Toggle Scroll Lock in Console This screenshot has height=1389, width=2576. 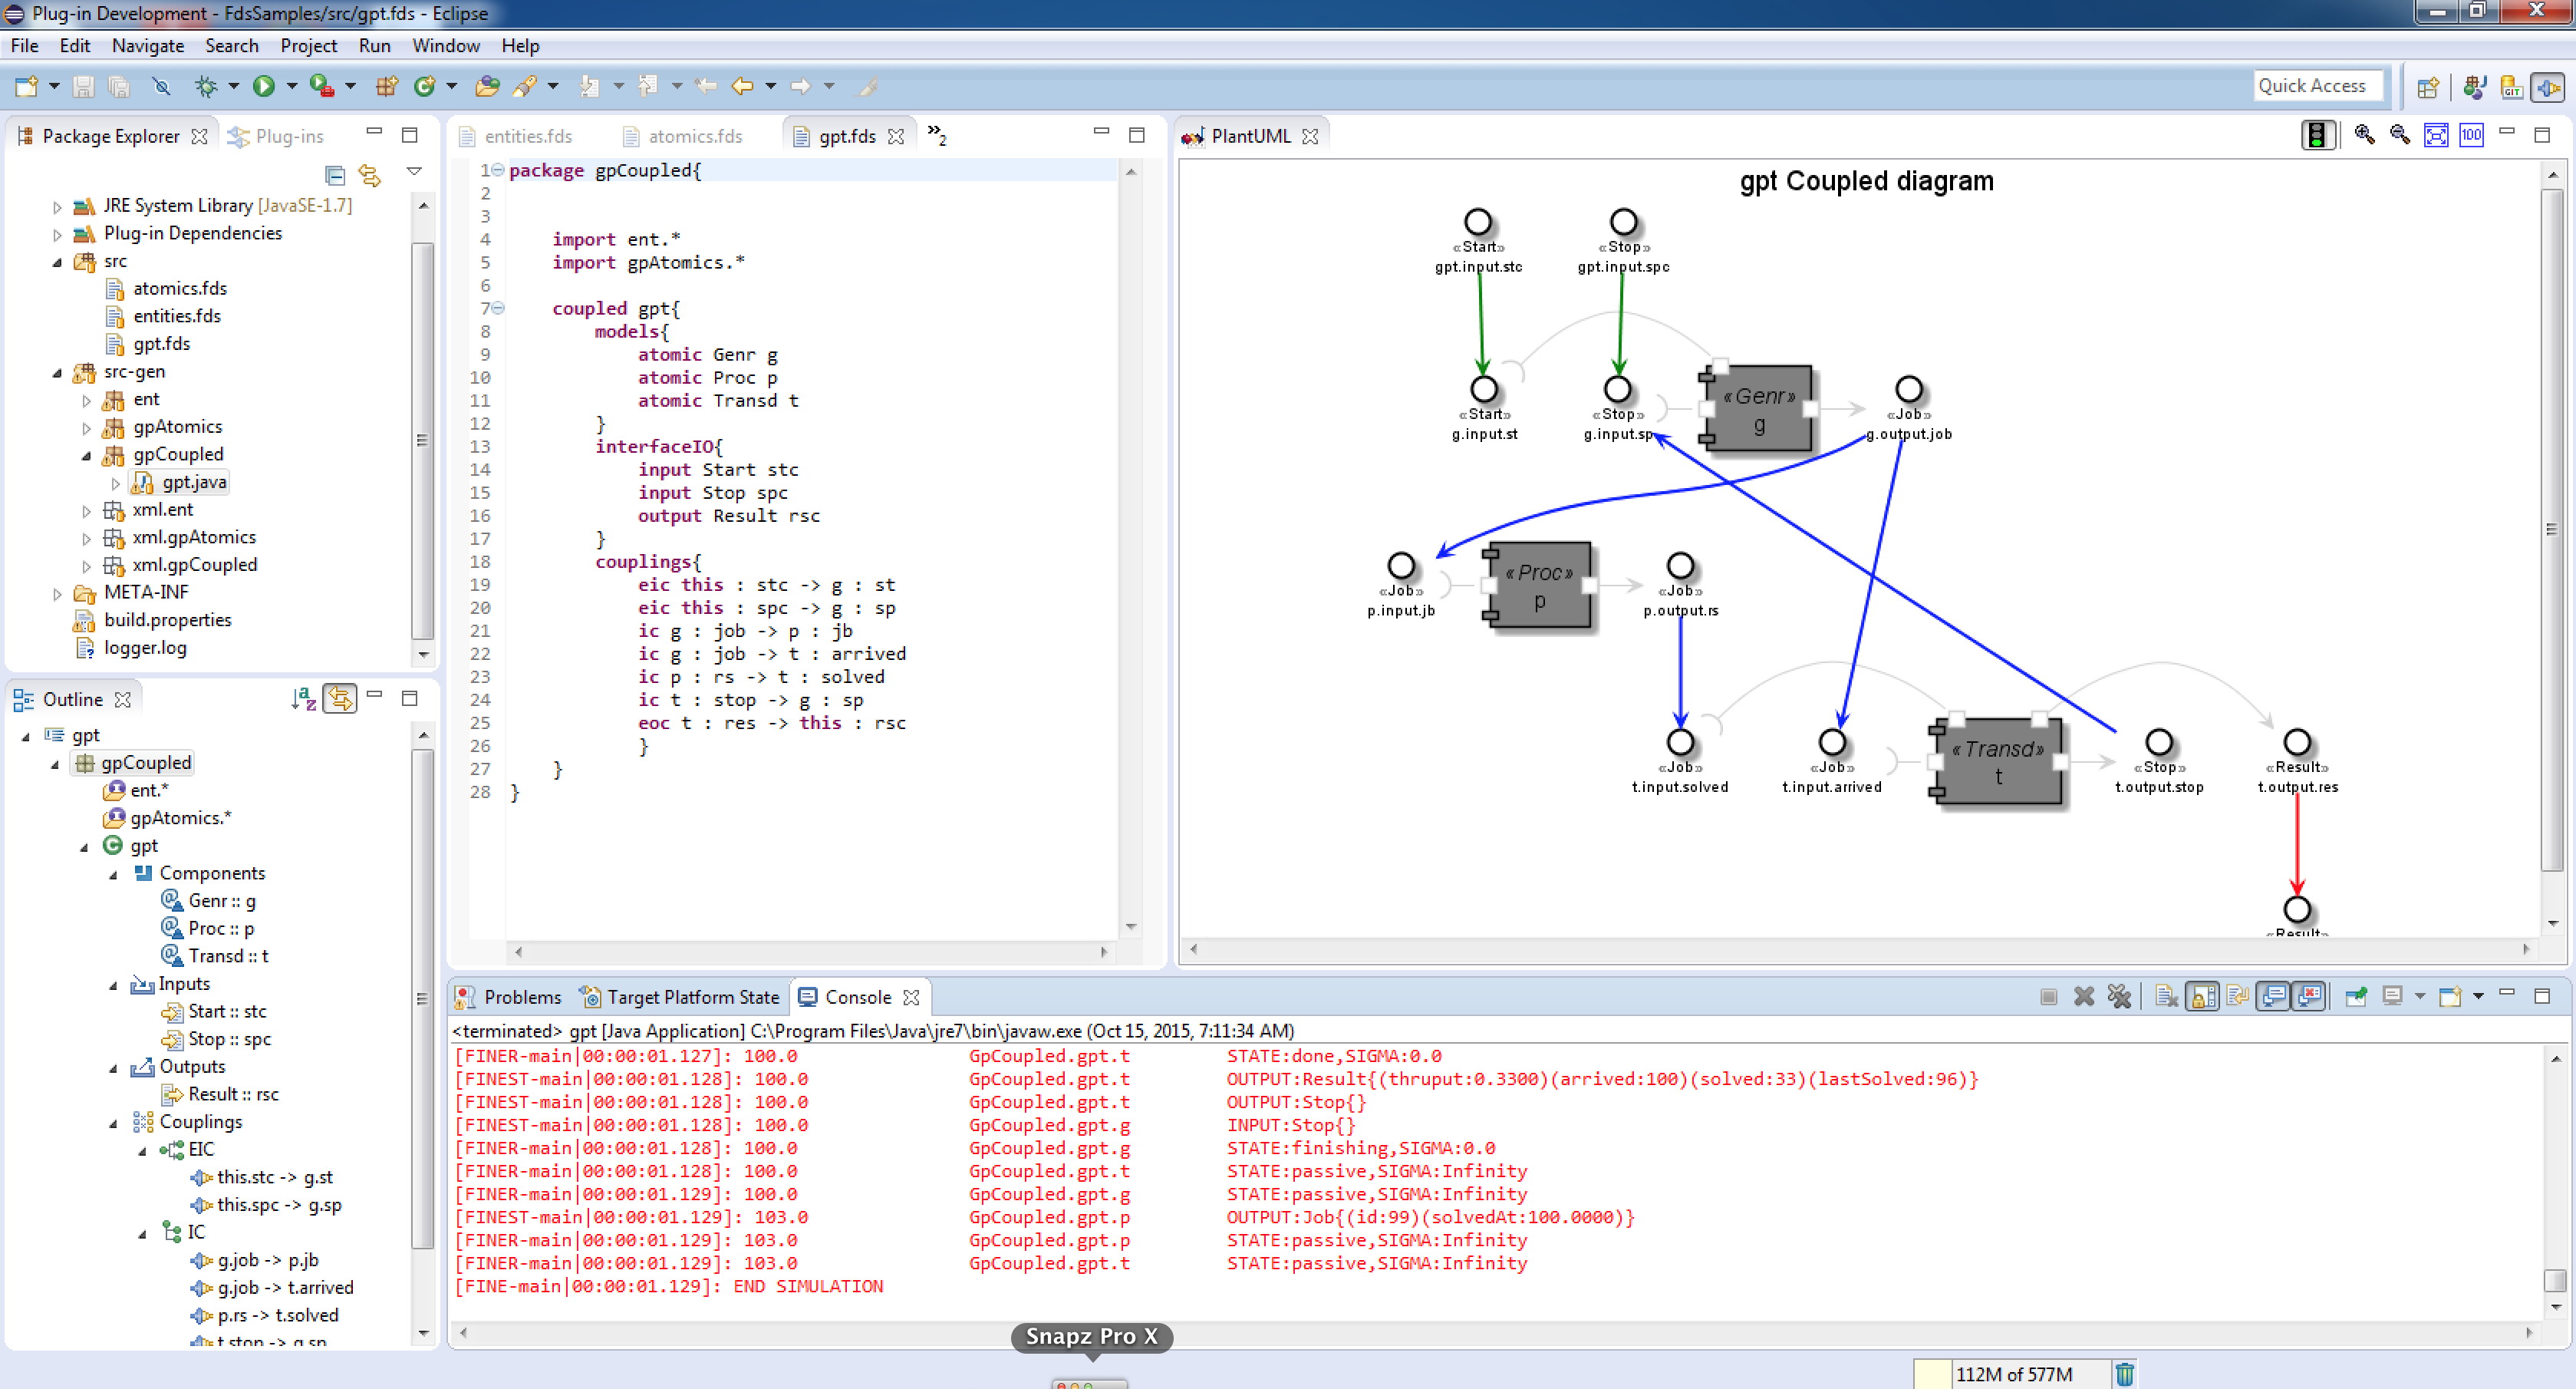[2202, 997]
